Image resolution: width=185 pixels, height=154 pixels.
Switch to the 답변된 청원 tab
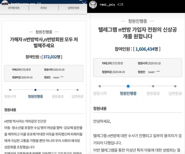(x=73, y=8)
